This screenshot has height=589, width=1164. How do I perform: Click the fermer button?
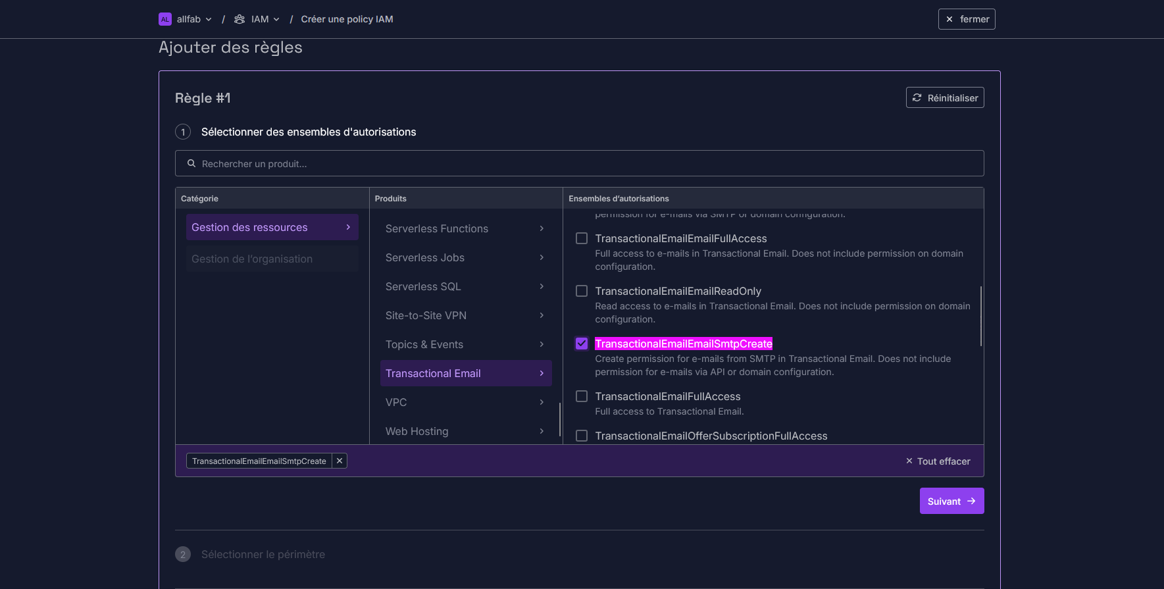coord(967,19)
